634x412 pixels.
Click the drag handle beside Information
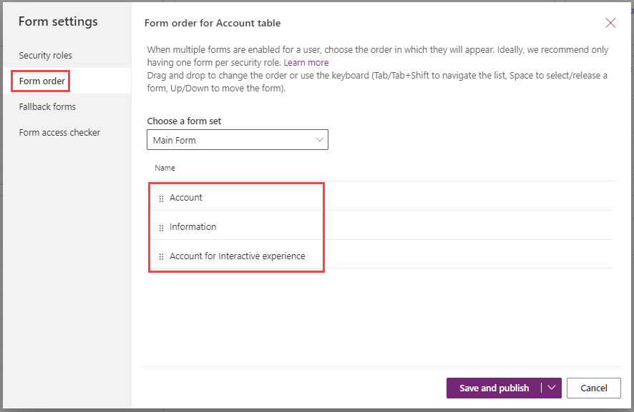pyautogui.click(x=161, y=228)
